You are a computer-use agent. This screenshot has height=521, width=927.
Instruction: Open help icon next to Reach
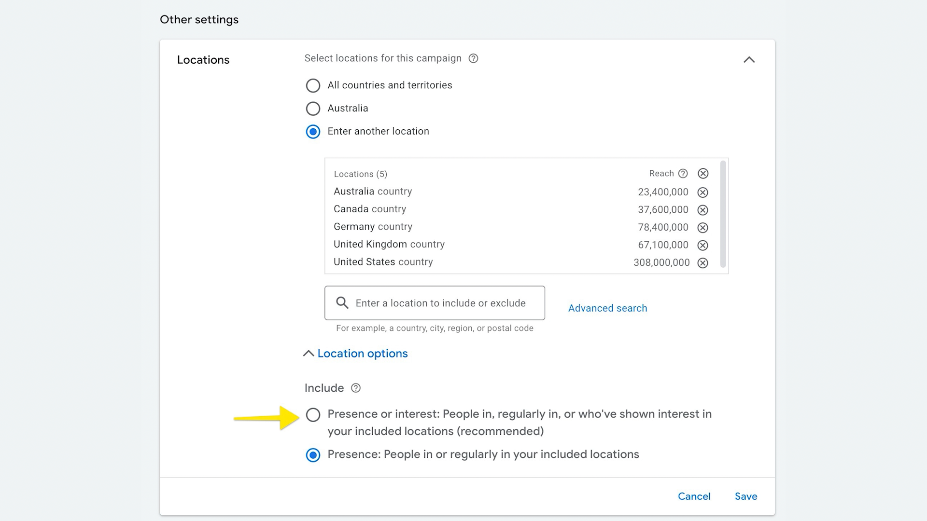pos(683,174)
